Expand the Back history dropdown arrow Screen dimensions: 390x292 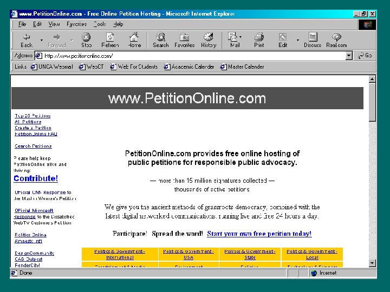pos(42,40)
